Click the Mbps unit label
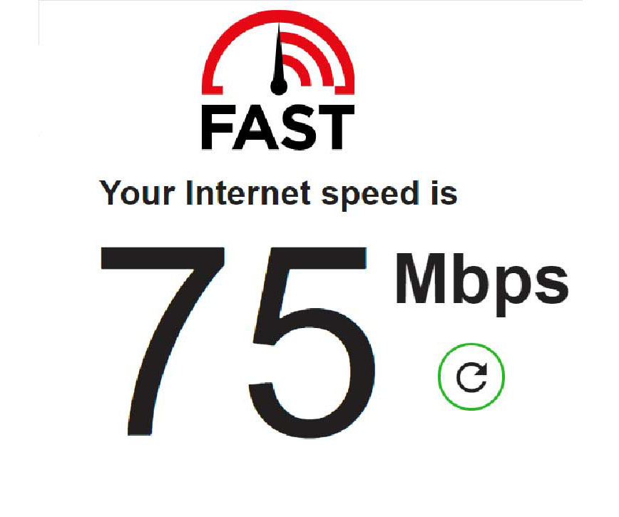 point(482,284)
